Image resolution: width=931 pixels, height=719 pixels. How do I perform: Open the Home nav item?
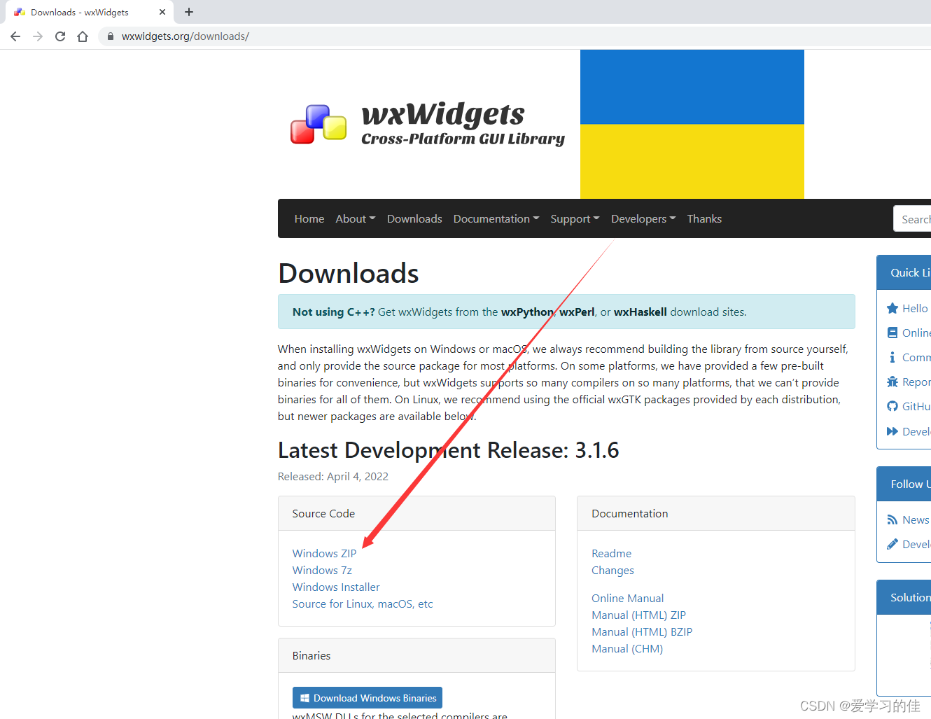click(x=309, y=218)
